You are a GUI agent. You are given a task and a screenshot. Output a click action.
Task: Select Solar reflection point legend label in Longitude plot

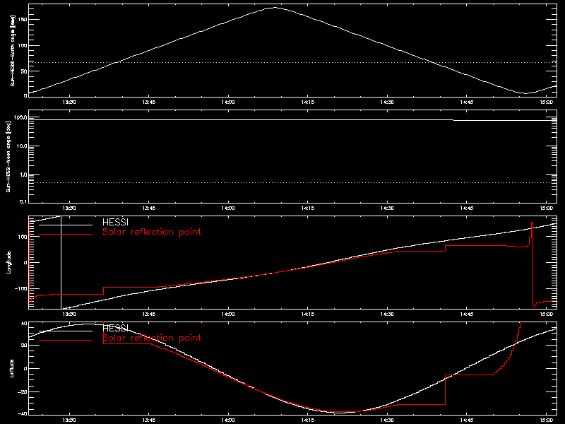152,232
